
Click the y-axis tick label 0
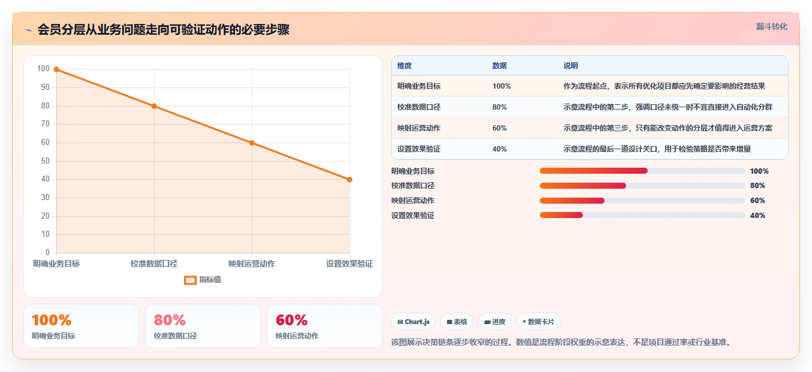pyautogui.click(x=47, y=253)
